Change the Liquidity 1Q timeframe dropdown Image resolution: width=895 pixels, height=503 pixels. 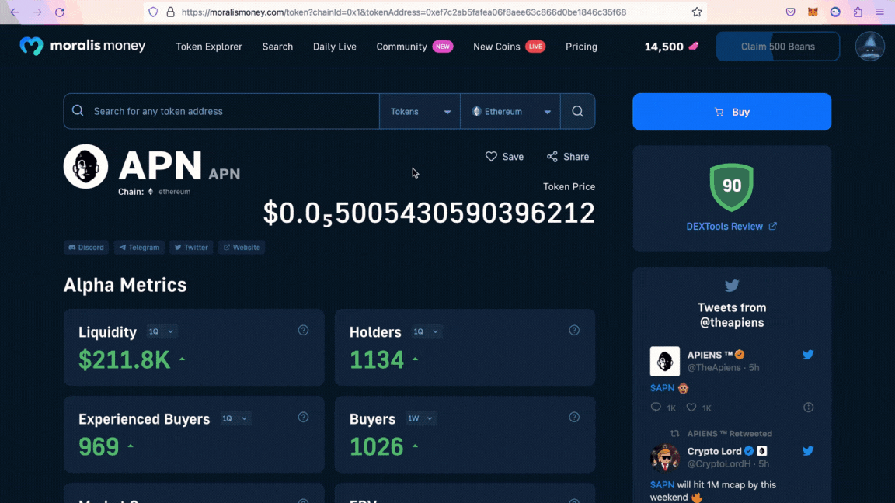click(161, 331)
